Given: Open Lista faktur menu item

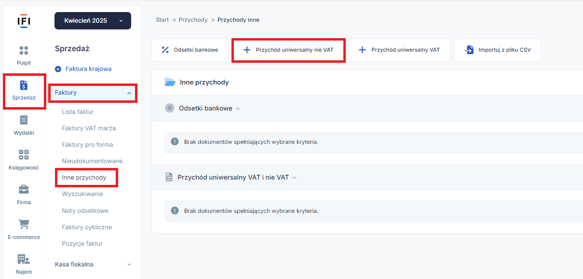Looking at the screenshot, I should click(78, 112).
